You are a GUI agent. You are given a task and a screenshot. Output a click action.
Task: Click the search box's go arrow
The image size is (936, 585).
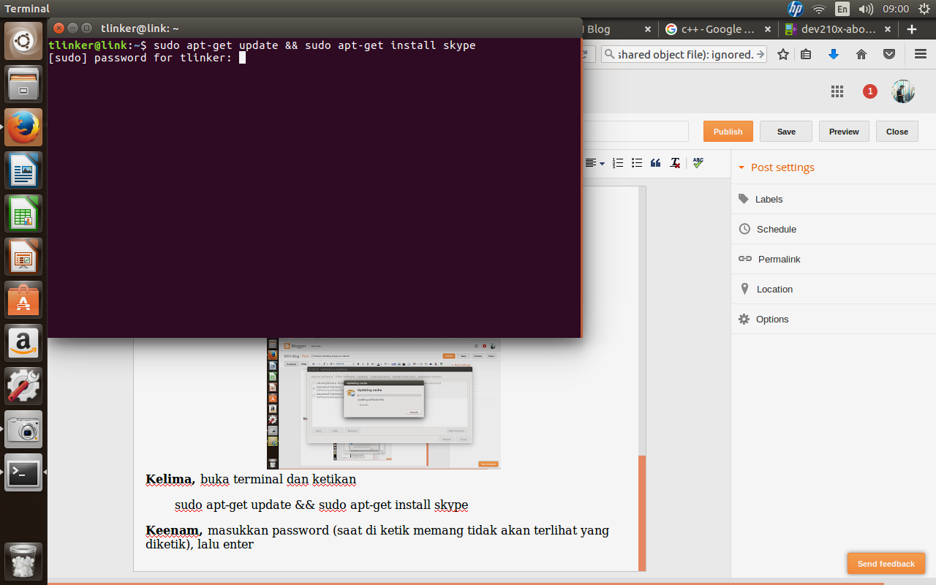(x=760, y=54)
